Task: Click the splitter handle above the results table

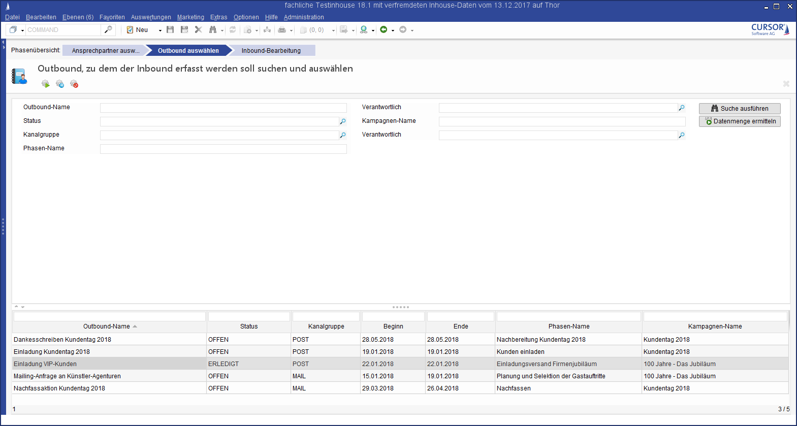Action: click(x=400, y=307)
